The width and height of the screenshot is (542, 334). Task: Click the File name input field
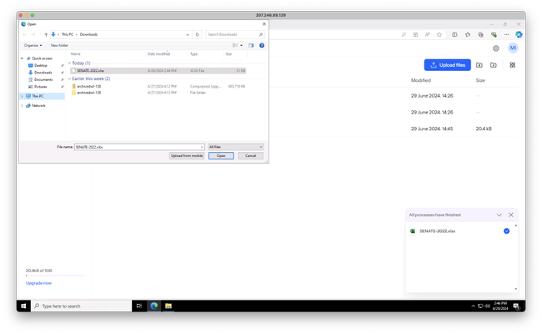(x=139, y=147)
